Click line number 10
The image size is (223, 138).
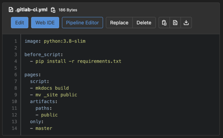[x=15, y=102]
